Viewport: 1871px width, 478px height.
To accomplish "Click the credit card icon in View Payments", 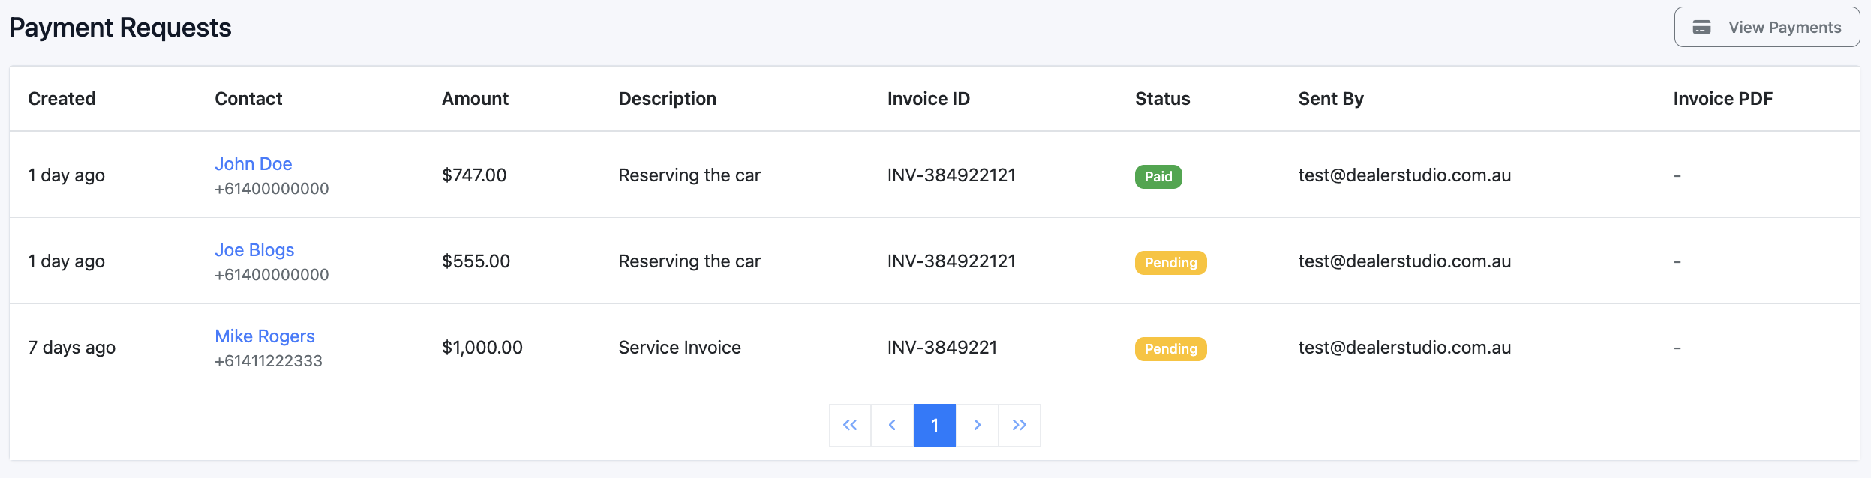I will (x=1702, y=28).
